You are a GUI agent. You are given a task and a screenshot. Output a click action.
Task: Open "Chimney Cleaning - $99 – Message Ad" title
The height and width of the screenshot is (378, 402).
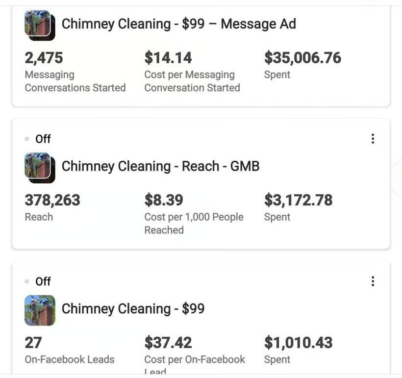point(178,24)
